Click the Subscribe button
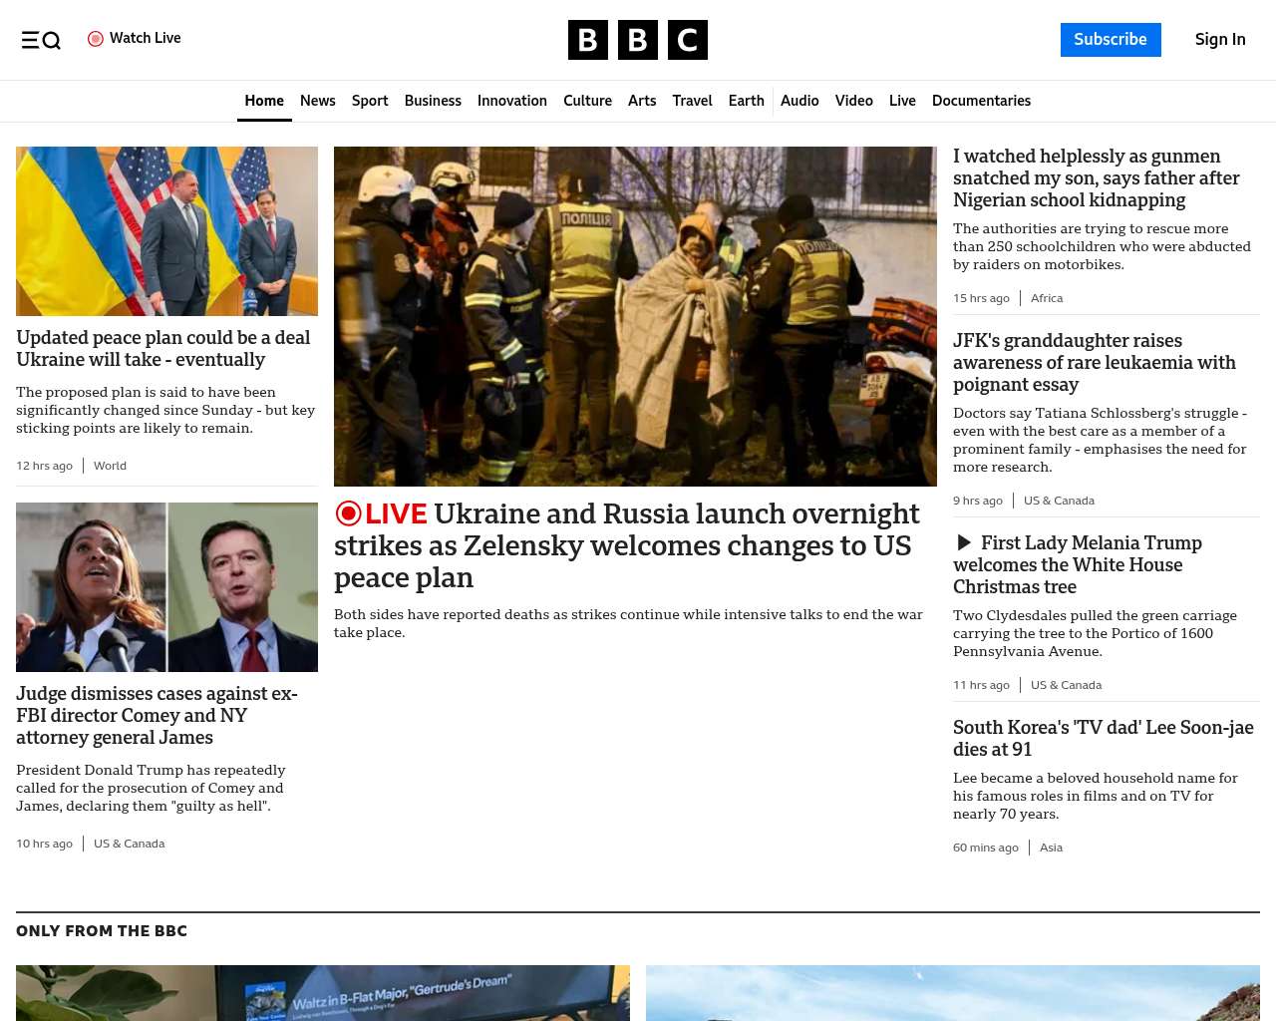This screenshot has height=1021, width=1276. [x=1110, y=40]
